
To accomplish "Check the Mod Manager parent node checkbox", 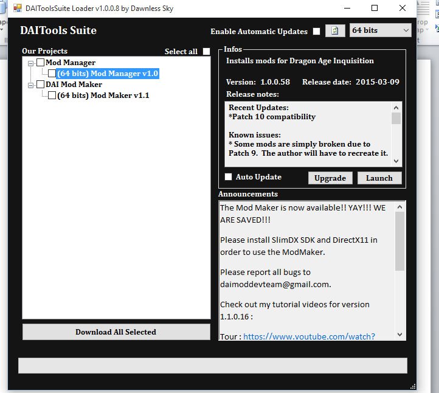I will (x=41, y=62).
